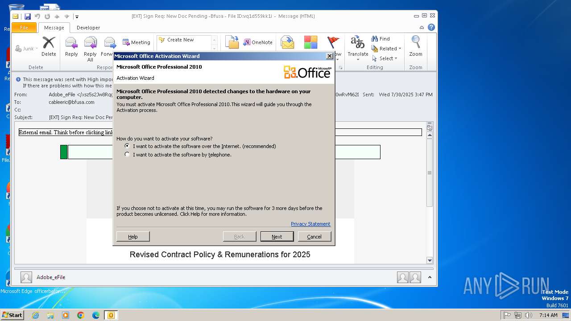Send message to OneNote
Viewport: 571px width, 321px height.
coord(258,42)
